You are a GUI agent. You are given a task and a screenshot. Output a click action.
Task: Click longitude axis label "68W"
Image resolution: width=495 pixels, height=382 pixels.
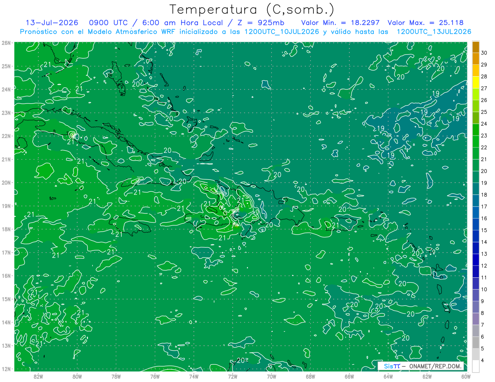[x=310, y=376]
